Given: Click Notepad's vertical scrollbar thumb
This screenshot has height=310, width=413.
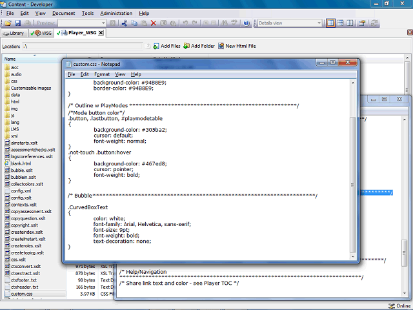Looking at the screenshot, I should tap(353, 185).
